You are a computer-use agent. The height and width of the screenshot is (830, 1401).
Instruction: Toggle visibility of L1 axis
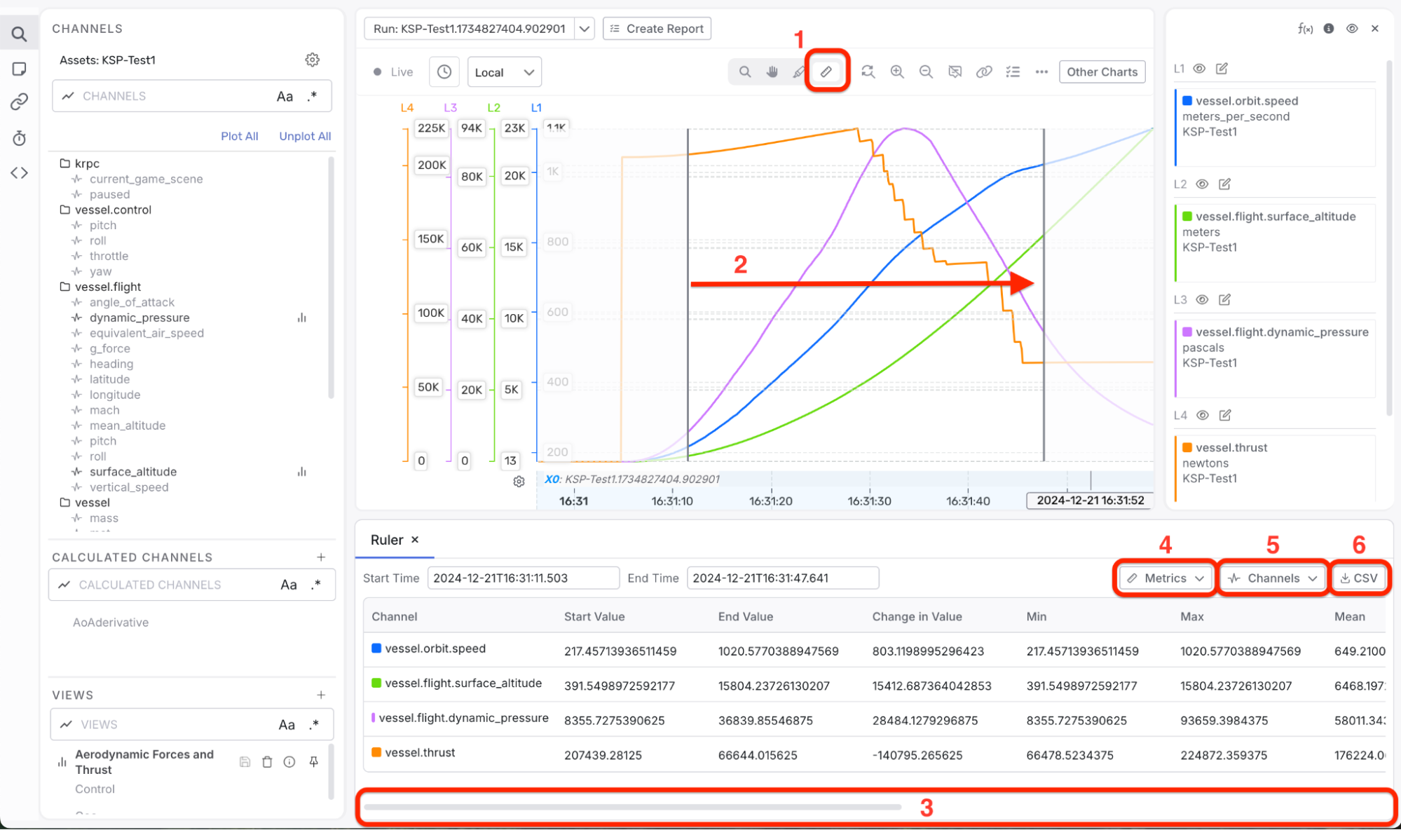(1199, 69)
